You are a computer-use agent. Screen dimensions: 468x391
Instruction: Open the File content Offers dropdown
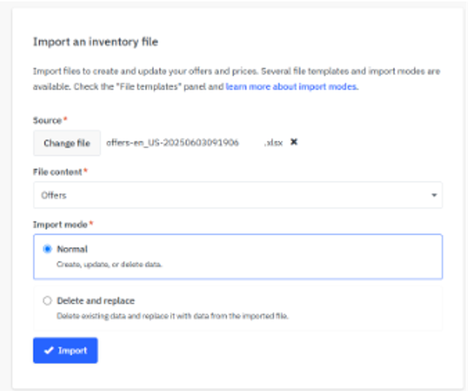coord(238,195)
